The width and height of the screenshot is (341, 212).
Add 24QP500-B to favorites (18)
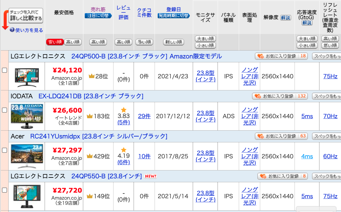point(282,56)
